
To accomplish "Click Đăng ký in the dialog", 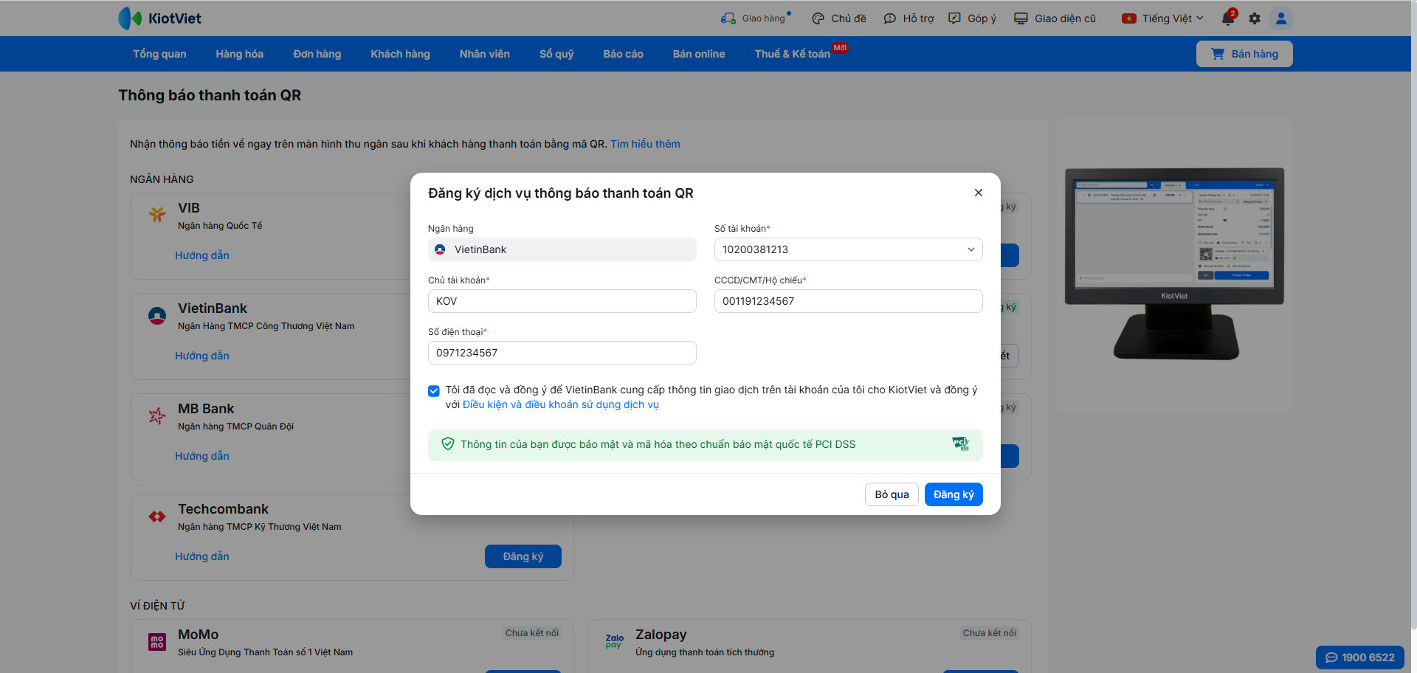I will (x=954, y=494).
